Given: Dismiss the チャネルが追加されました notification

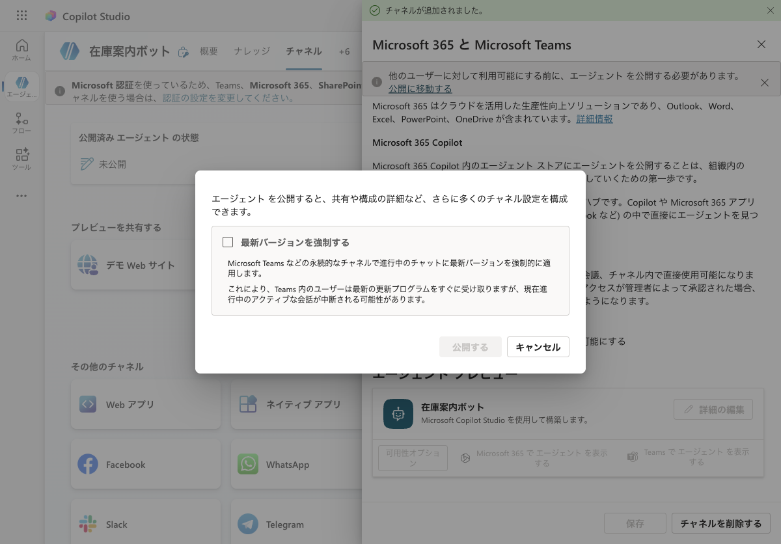Looking at the screenshot, I should pos(771,10).
